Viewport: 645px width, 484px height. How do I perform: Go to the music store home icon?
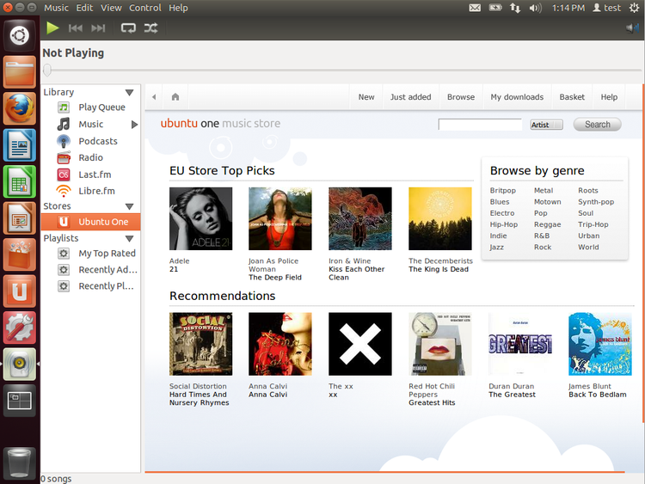tap(175, 97)
